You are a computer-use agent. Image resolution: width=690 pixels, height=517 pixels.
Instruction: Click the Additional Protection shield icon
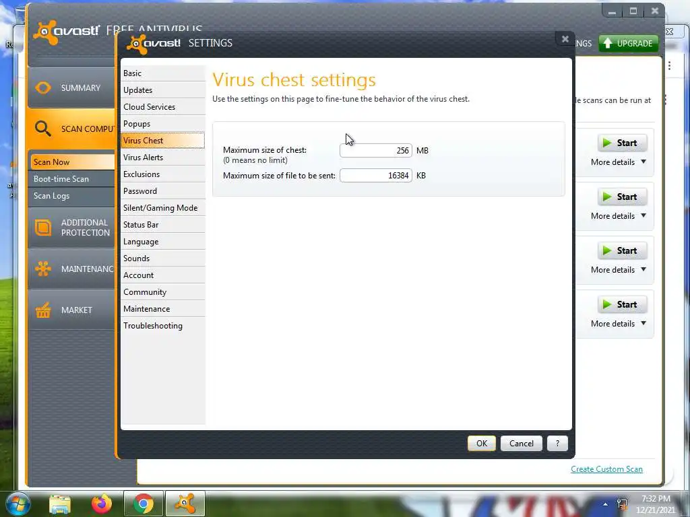click(x=43, y=228)
